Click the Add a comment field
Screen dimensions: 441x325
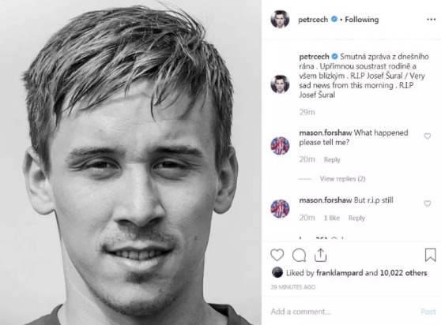tap(343, 312)
